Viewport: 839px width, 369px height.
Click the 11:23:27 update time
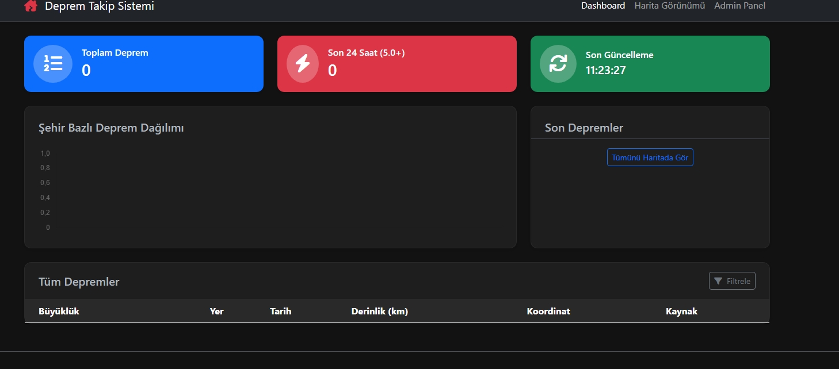(x=606, y=71)
